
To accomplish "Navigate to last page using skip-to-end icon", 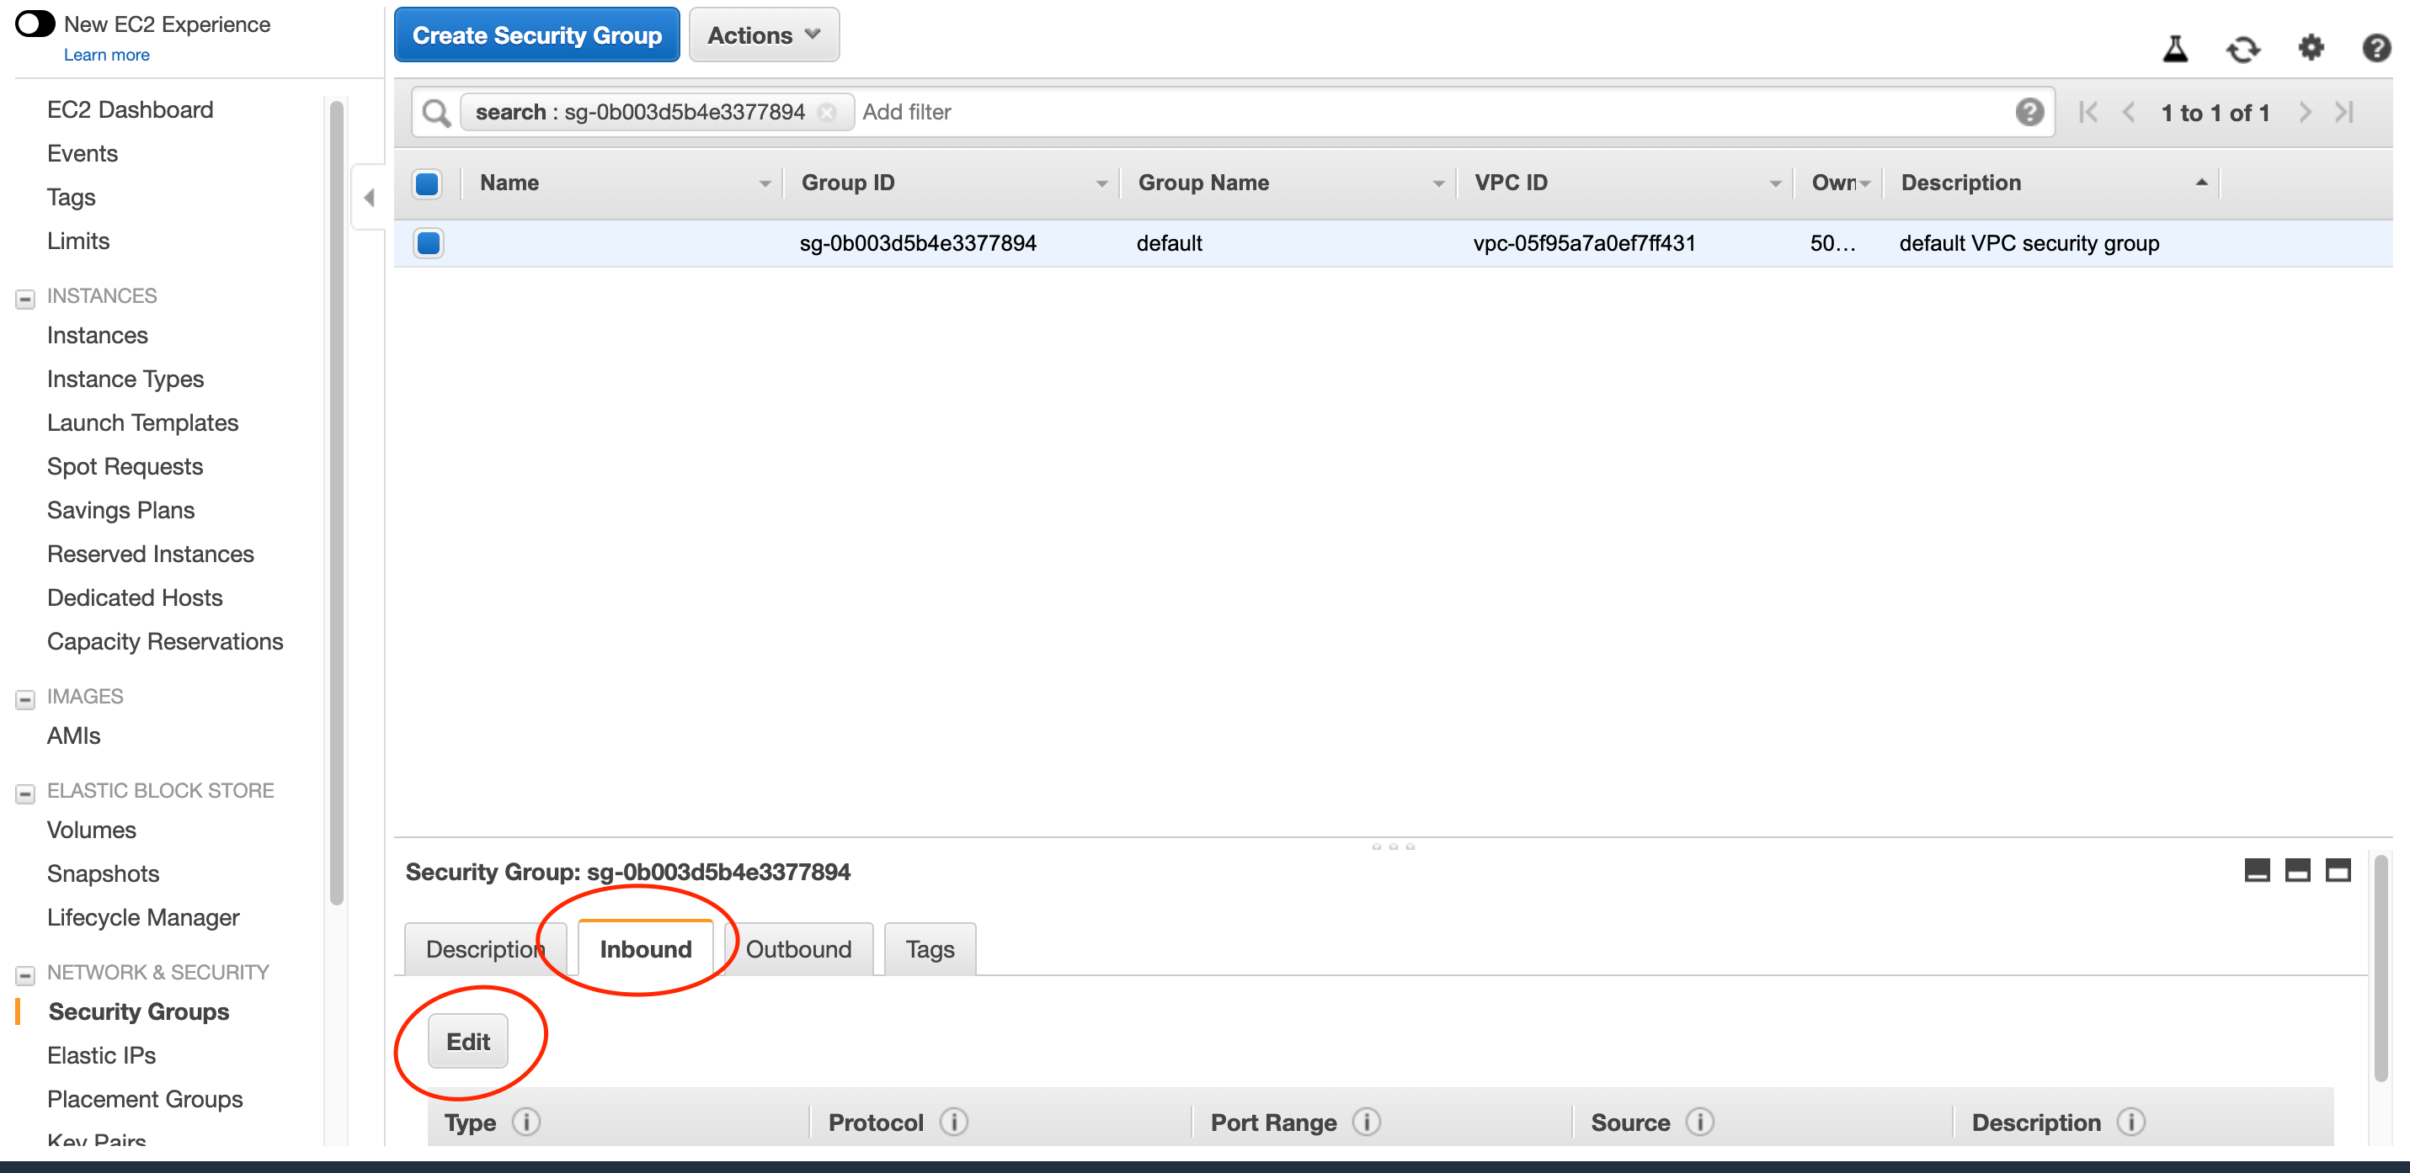I will [x=2347, y=112].
